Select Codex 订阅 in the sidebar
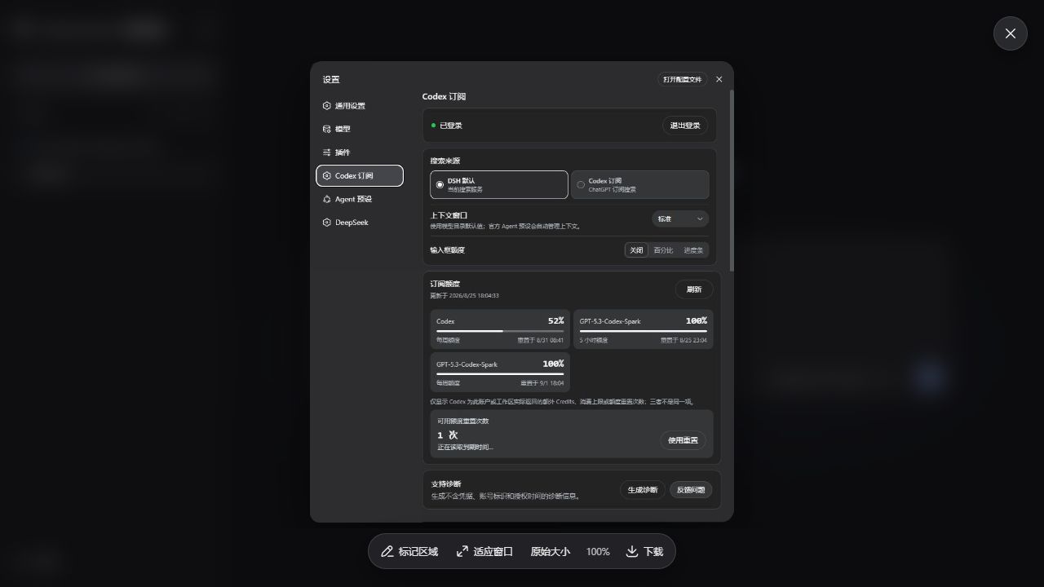 (x=359, y=175)
